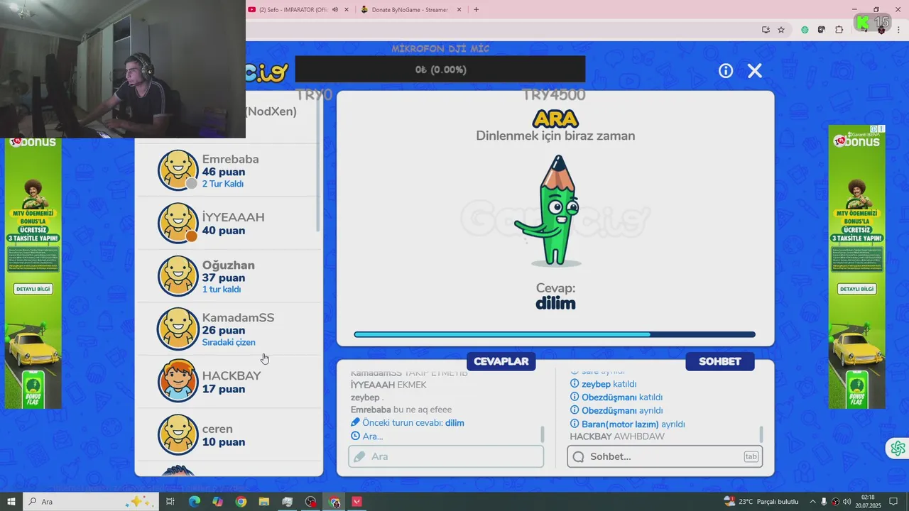Viewport: 909px width, 511px height.
Task: Open the red Pocket-style app on taskbar
Action: coord(356,502)
